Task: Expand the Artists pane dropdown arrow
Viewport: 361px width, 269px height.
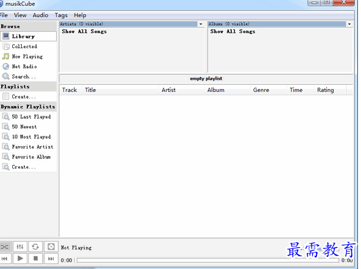Action: tap(201, 24)
